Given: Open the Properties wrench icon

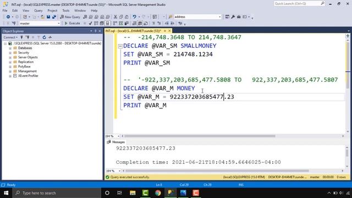Looking at the screenshot, I should (x=233, y=17).
